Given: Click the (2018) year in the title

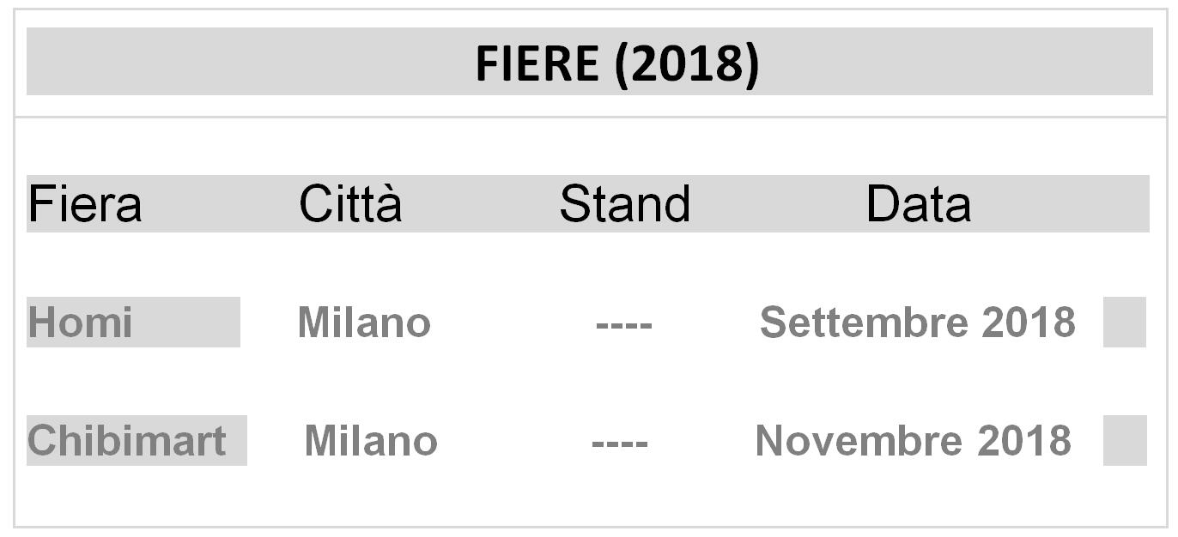Looking at the screenshot, I should click(687, 63).
